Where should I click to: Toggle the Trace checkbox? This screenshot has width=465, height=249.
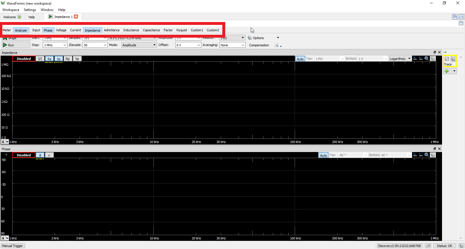[447, 59]
